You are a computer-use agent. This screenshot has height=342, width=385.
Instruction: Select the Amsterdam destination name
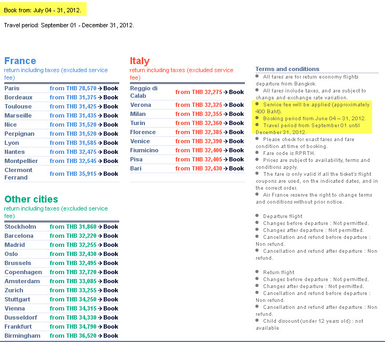22,281
